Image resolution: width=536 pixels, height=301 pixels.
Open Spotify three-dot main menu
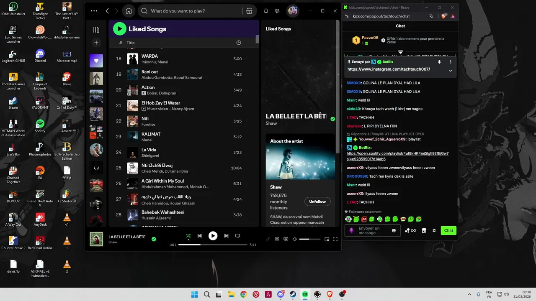(94, 11)
